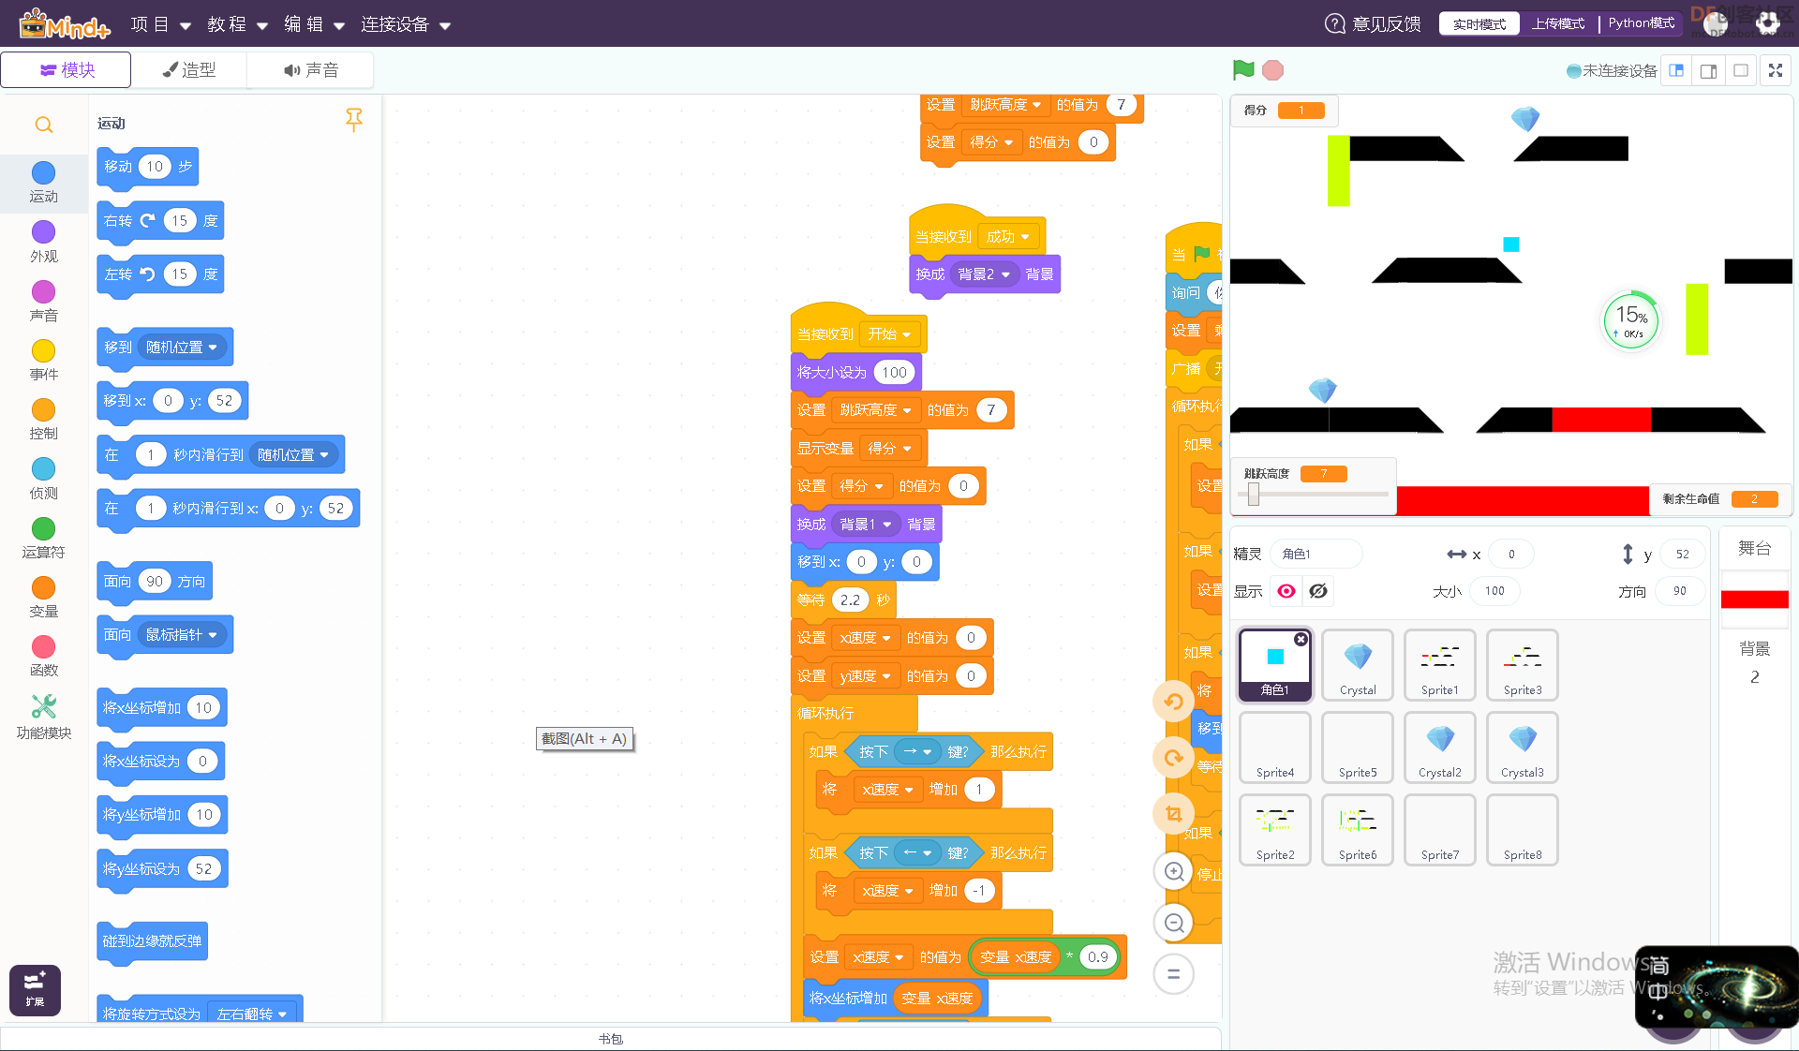Switch to Python模式
This screenshot has height=1051, width=1799.
(x=1642, y=23)
